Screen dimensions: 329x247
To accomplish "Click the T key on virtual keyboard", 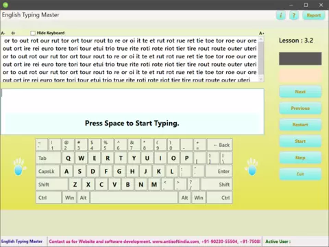I will (121, 158).
